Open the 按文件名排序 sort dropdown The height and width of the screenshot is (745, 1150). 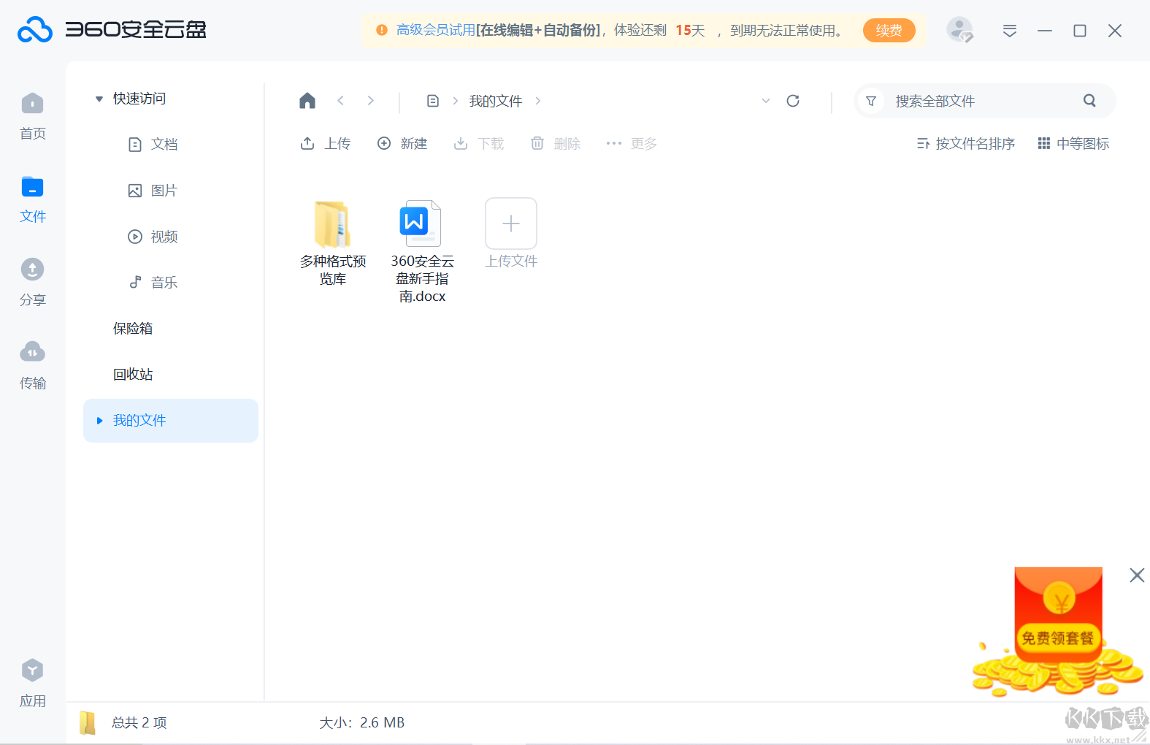[x=965, y=144]
